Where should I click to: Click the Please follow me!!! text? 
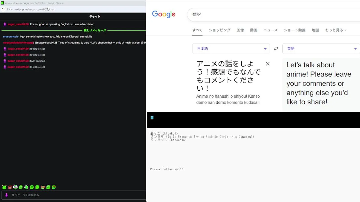(x=166, y=169)
